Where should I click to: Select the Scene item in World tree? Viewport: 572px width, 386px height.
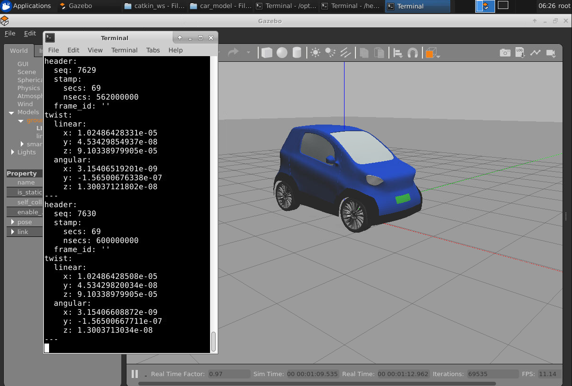[x=26, y=72]
